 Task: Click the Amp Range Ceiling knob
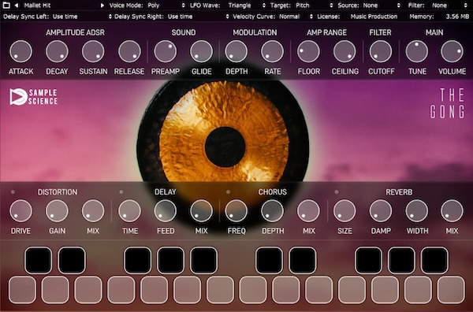(x=345, y=51)
